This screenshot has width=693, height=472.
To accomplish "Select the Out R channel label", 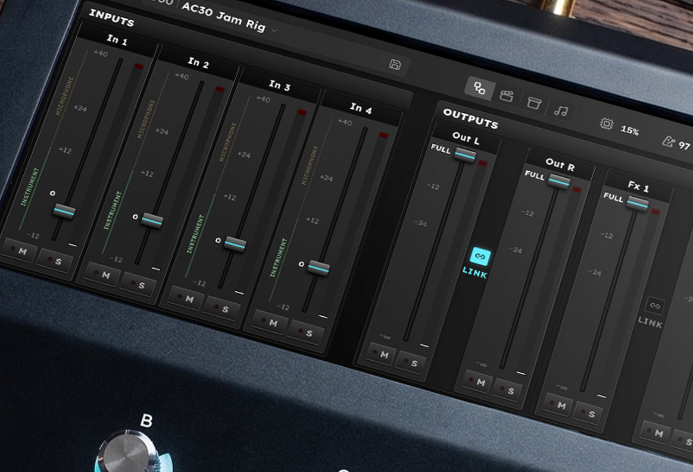I will pyautogui.click(x=560, y=165).
